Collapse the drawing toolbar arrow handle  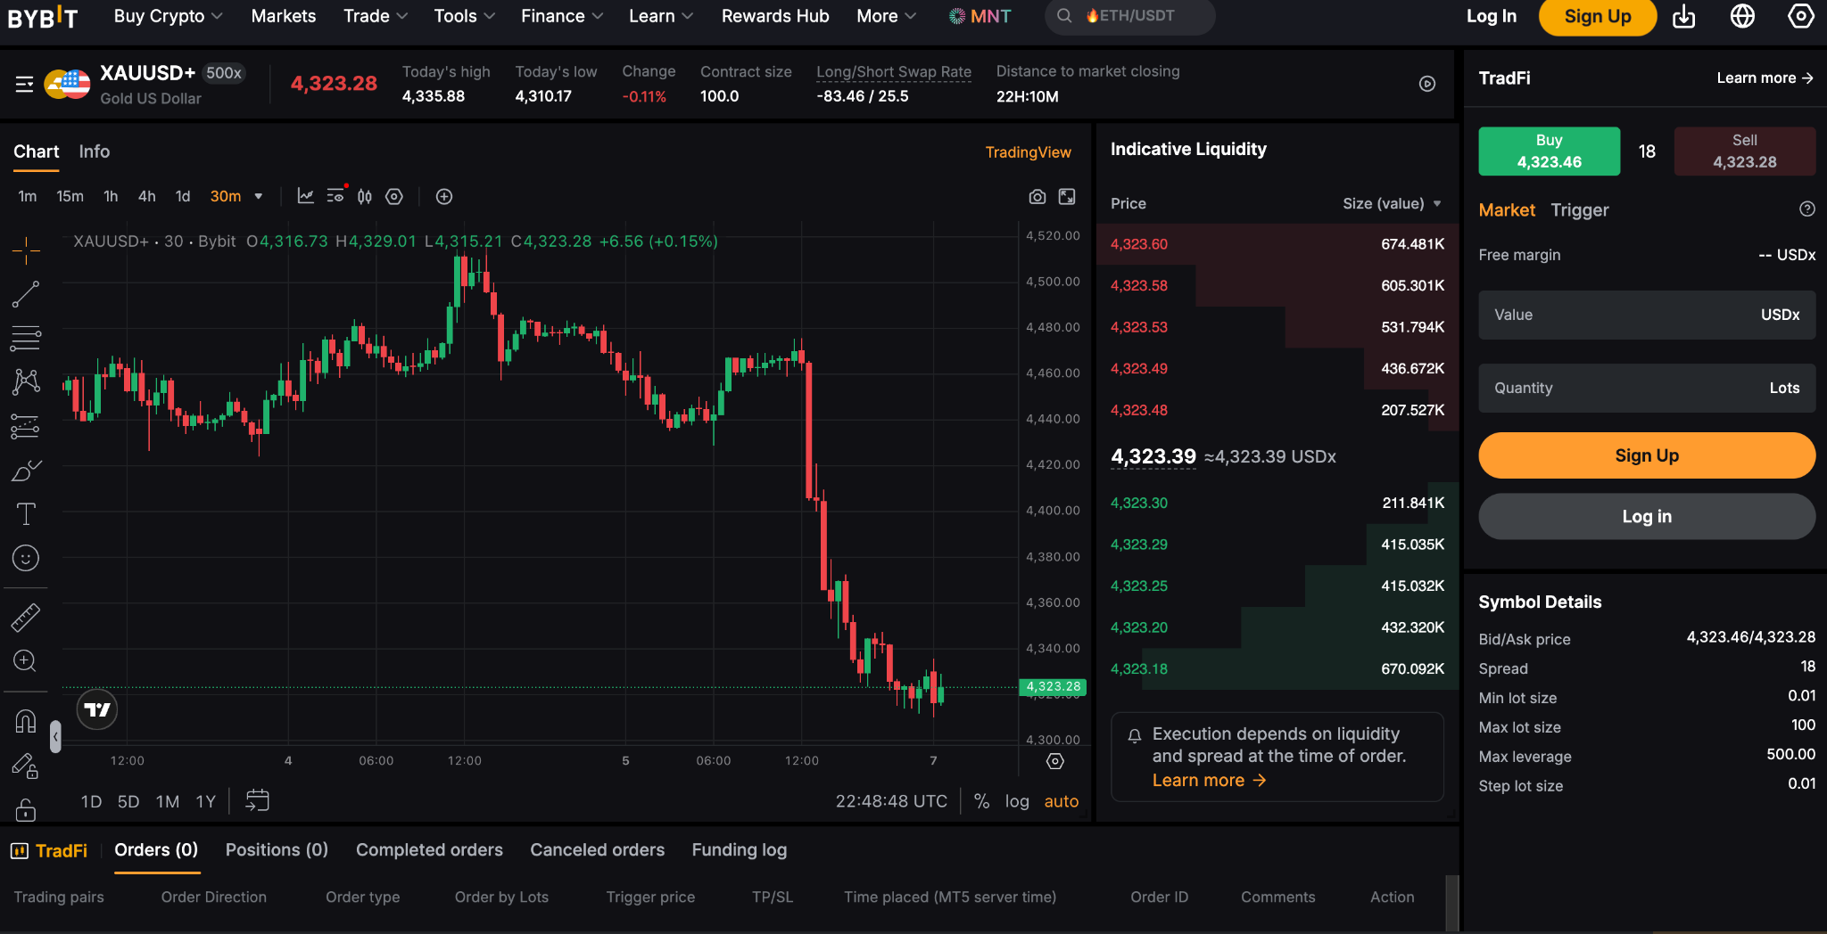click(x=55, y=736)
